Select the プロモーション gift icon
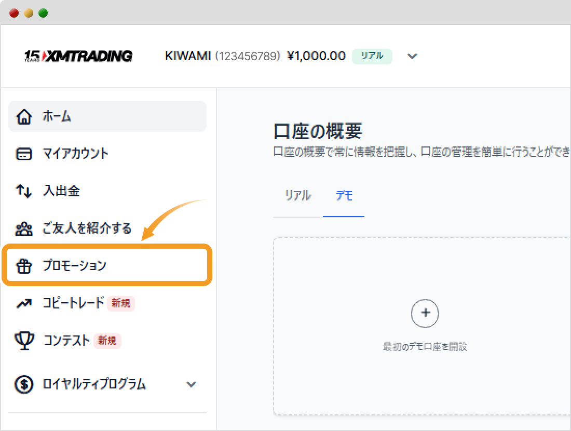This screenshot has width=571, height=431. tap(24, 265)
